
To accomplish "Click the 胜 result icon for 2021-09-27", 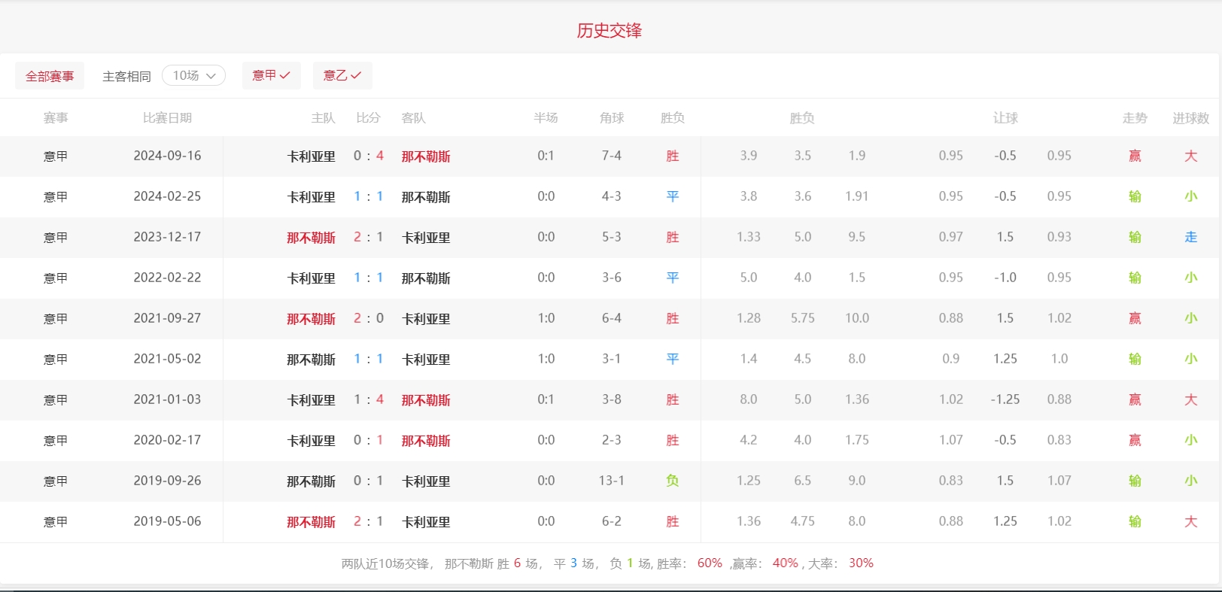I will point(673,318).
